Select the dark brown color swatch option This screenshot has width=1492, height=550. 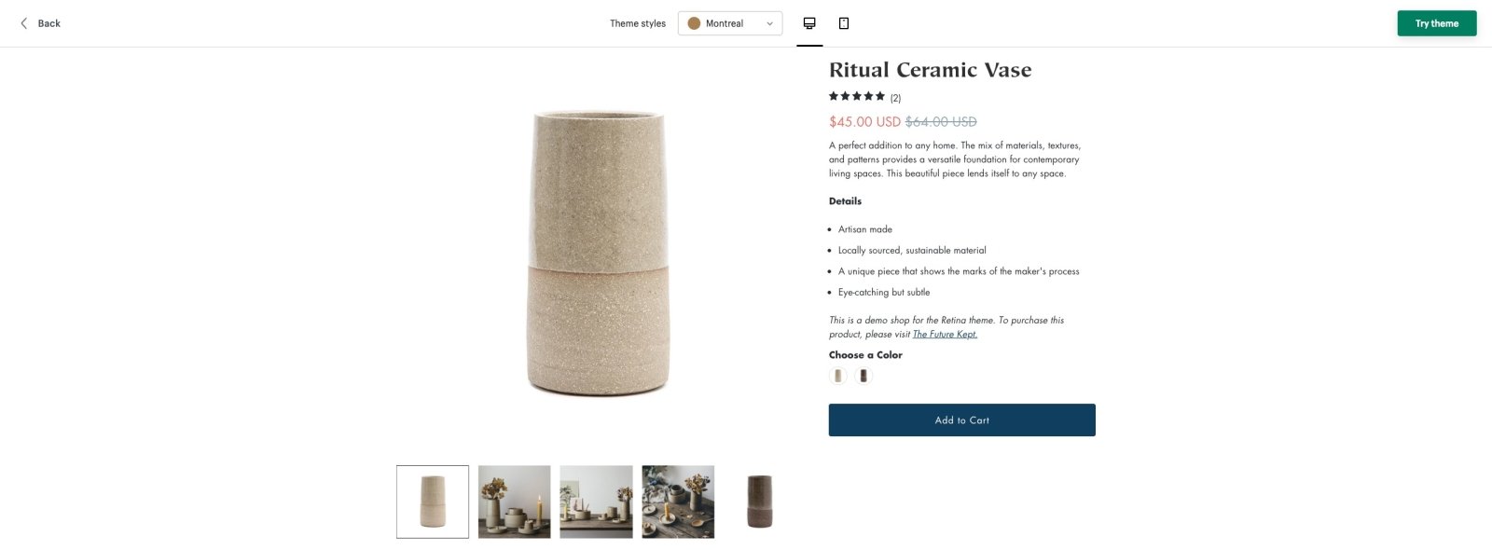click(863, 376)
